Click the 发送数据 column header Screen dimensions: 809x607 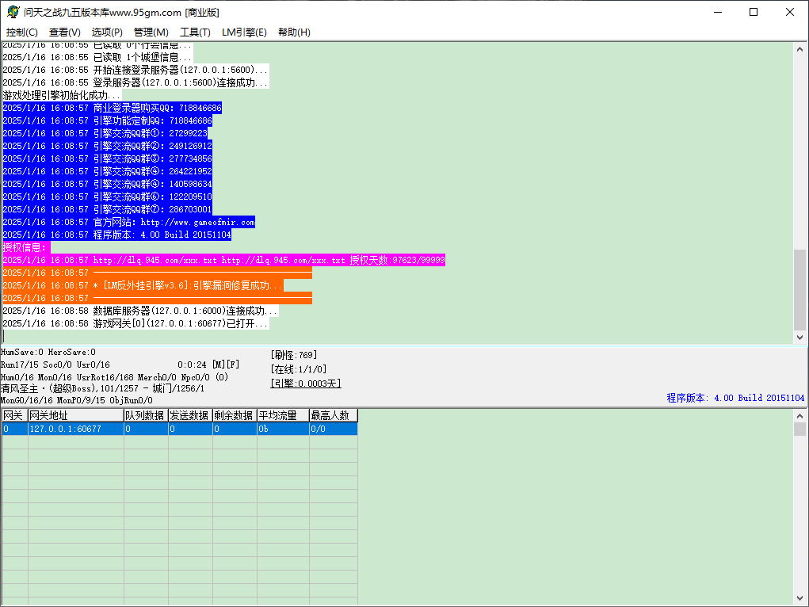tap(190, 415)
